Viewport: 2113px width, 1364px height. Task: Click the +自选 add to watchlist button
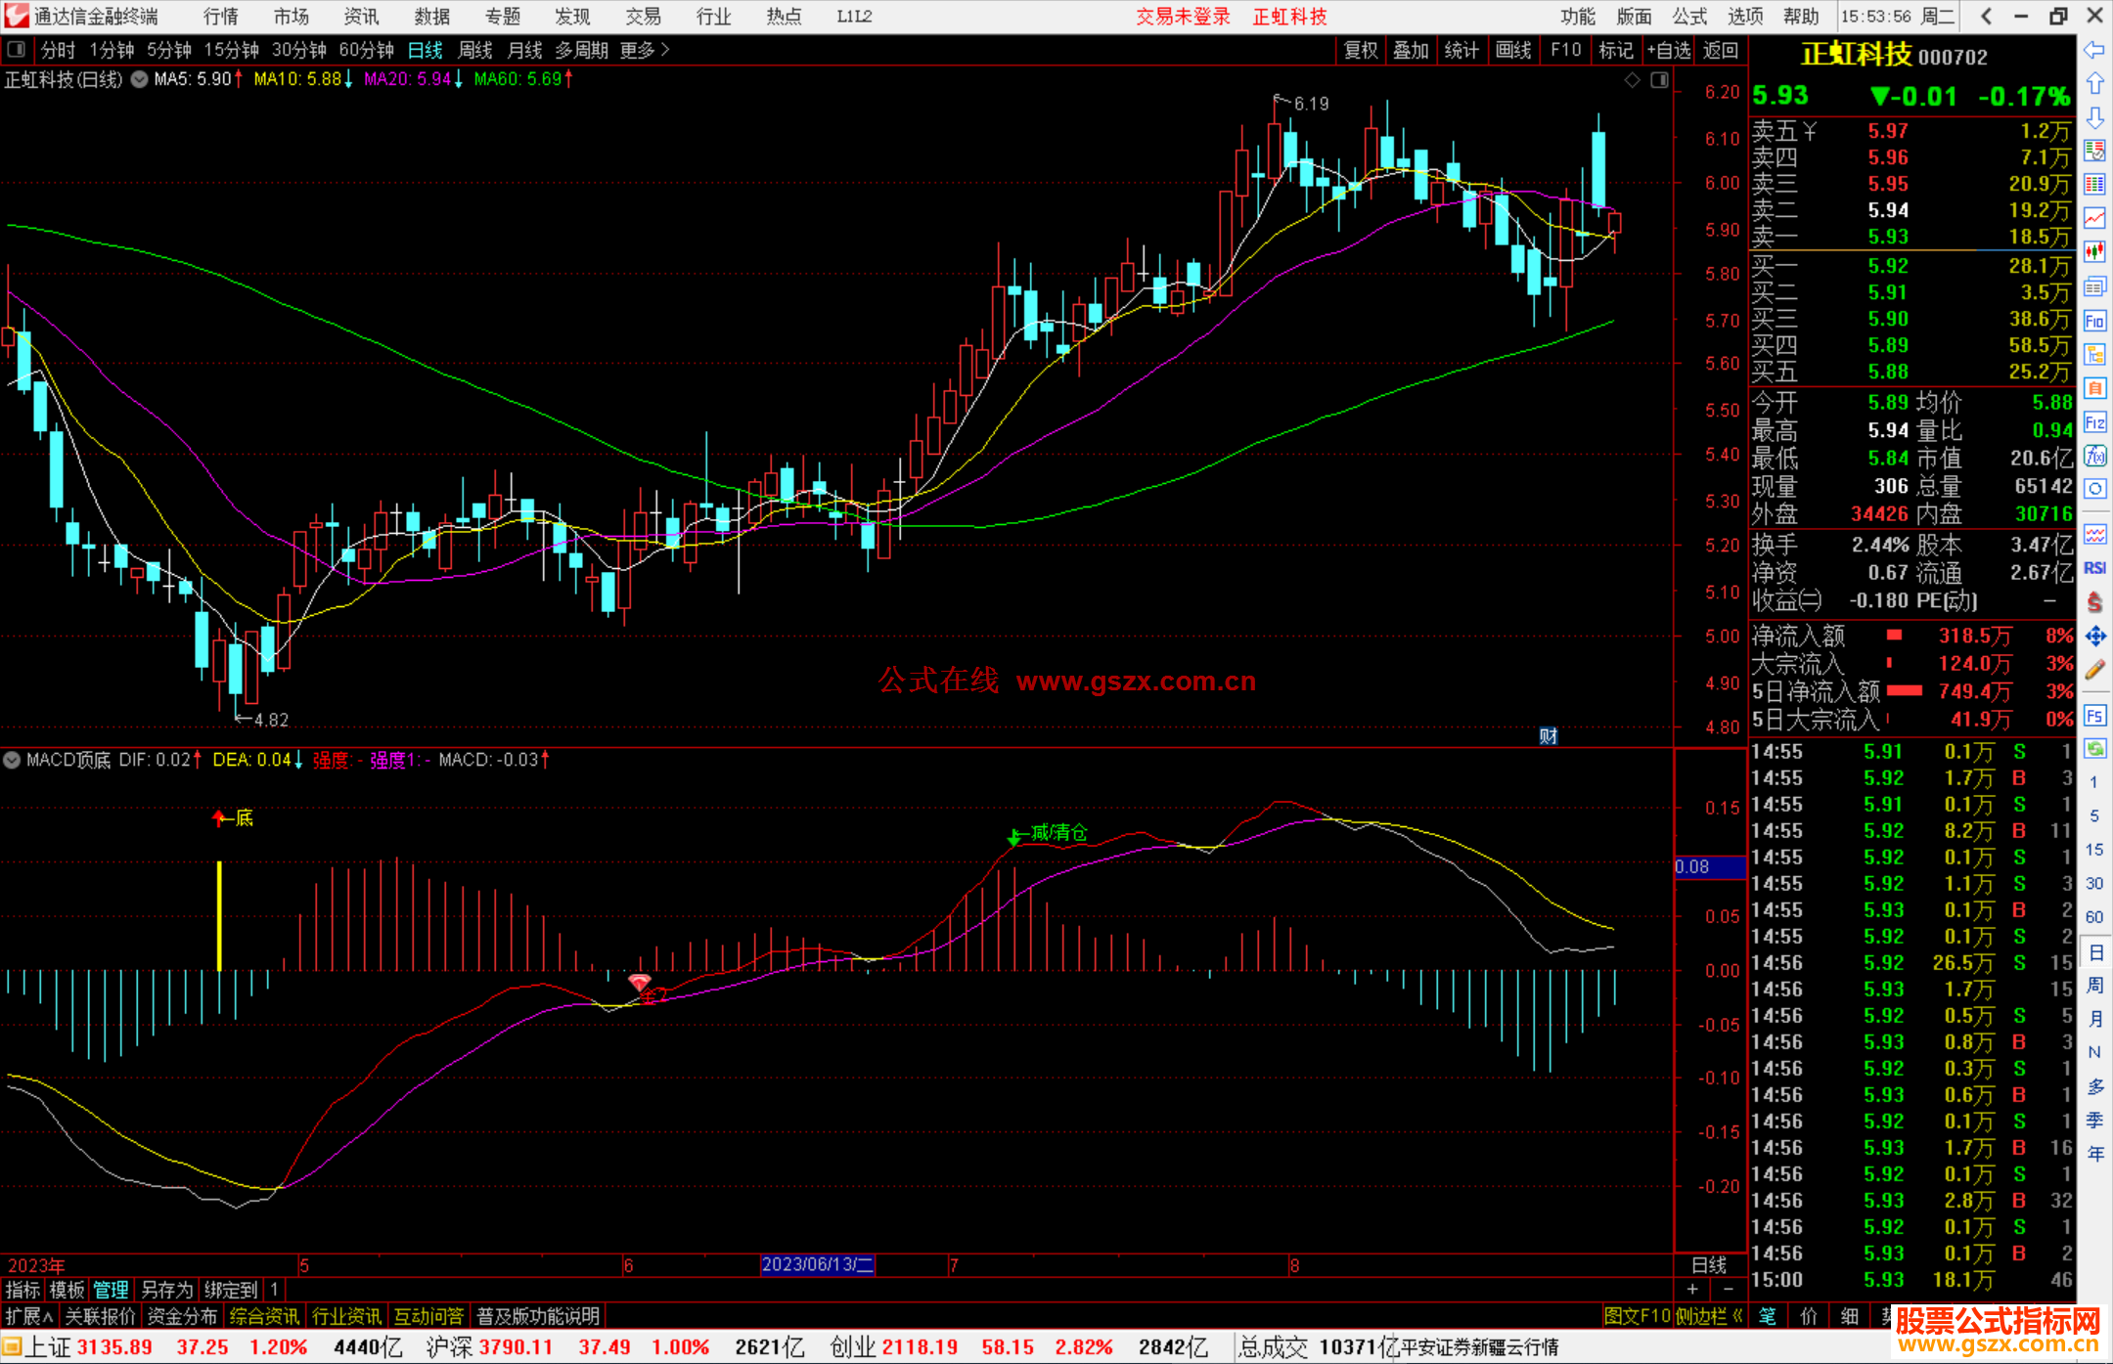coord(1668,50)
